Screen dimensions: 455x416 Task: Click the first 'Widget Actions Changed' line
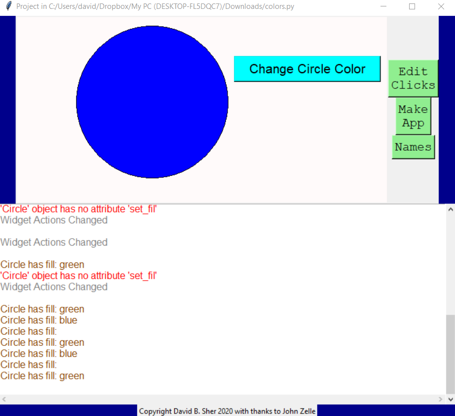click(x=54, y=220)
